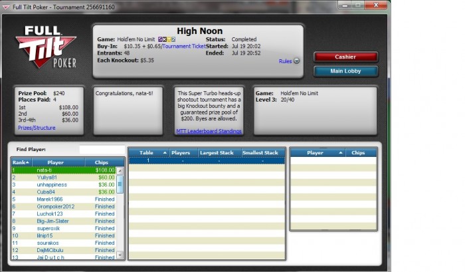Select player Yuliya81
Viewport: 465px width, 272px height.
point(64,178)
